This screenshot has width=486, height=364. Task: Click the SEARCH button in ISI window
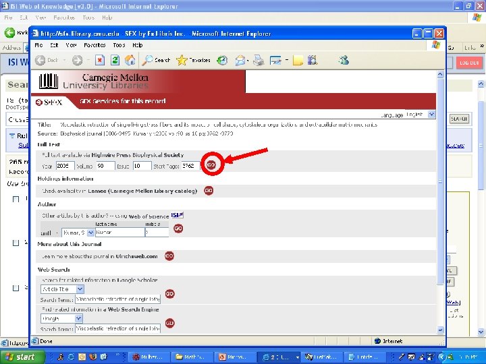click(459, 119)
